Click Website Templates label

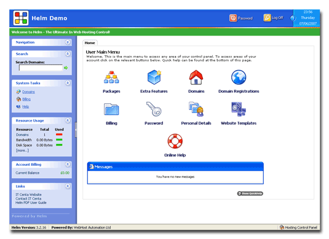tap(239, 123)
